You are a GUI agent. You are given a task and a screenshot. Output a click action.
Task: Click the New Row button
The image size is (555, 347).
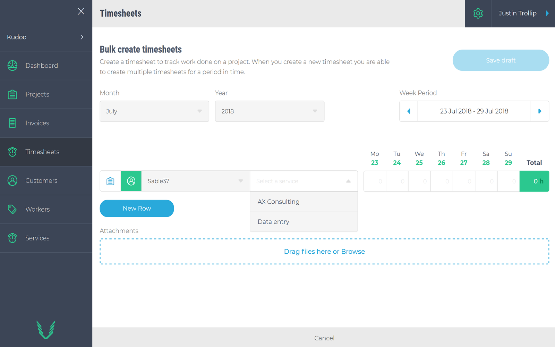click(x=137, y=209)
